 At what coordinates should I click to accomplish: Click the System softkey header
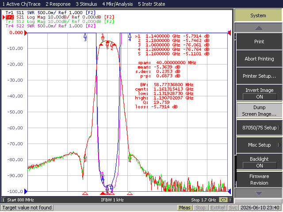click(x=258, y=15)
